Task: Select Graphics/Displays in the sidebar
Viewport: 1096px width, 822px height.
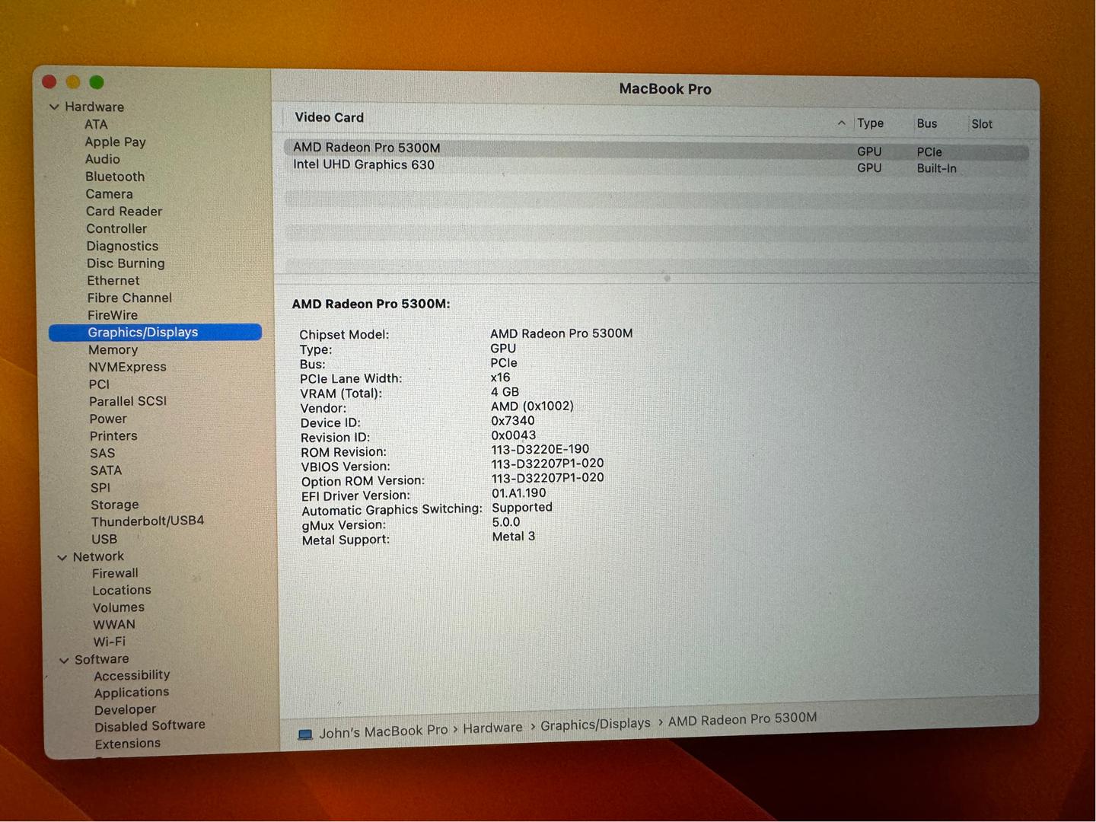Action: tap(155, 333)
